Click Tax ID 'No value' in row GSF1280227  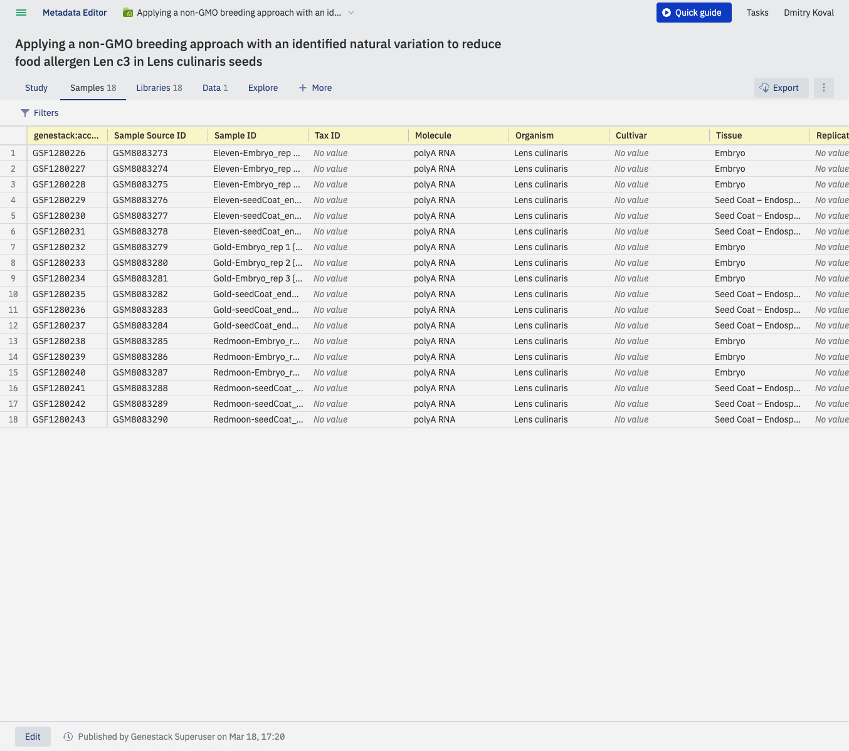point(358,169)
